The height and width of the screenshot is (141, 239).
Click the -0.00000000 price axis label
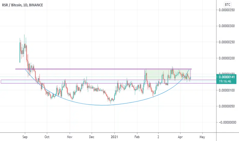[x=227, y=122]
